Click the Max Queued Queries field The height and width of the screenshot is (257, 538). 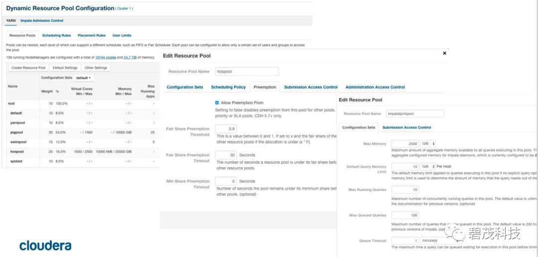coord(405,215)
